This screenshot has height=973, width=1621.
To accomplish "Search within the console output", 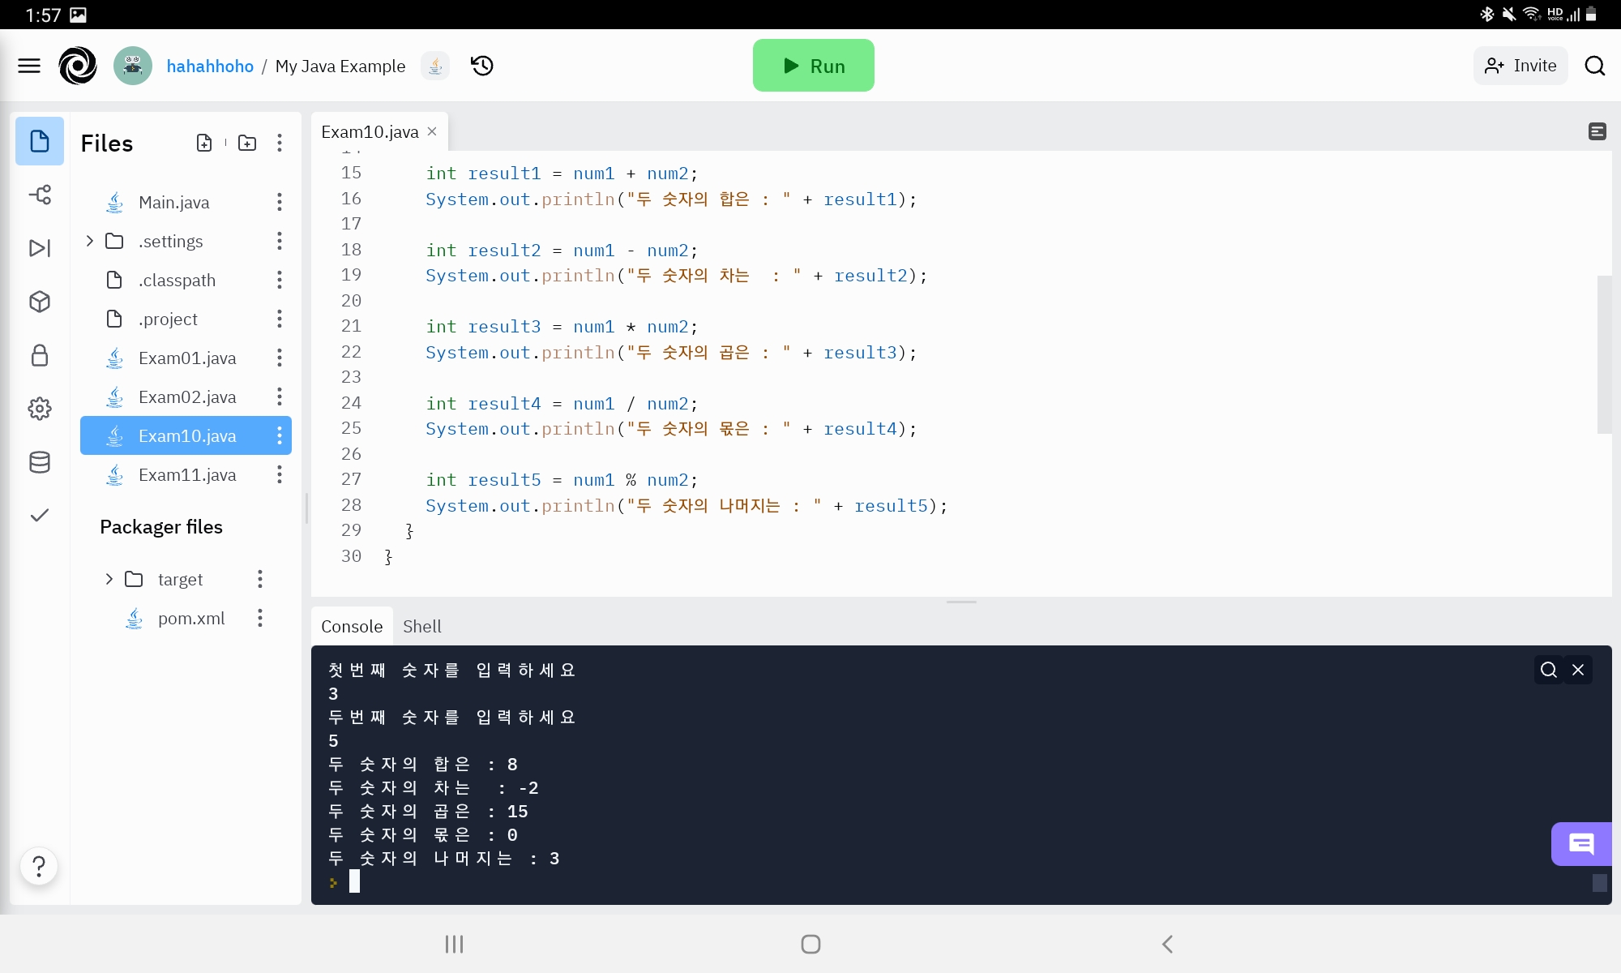I will [x=1549, y=670].
